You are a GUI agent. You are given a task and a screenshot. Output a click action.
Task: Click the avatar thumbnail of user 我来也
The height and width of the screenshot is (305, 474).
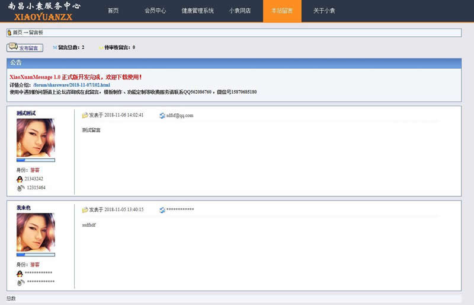click(36, 233)
